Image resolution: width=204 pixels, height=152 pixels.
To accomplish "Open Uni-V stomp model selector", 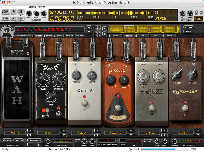I will click(48, 133).
